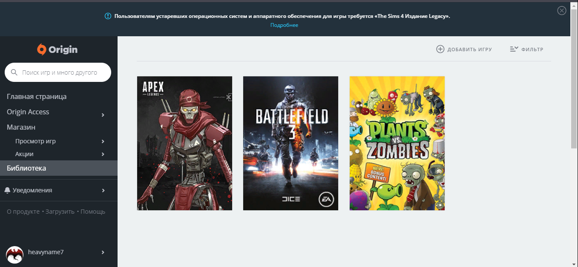This screenshot has width=578, height=267.
Task: Click the heavyname7 username
Action: click(x=46, y=252)
